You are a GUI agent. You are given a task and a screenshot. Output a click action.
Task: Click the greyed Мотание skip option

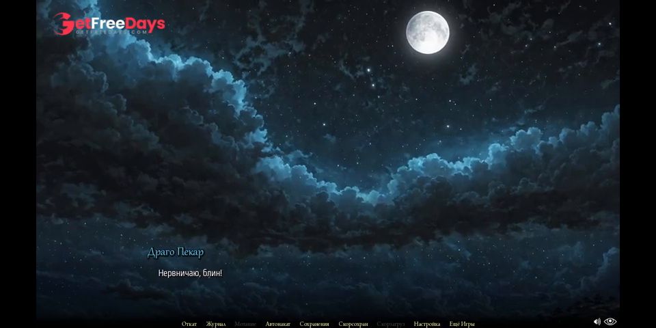click(x=245, y=324)
